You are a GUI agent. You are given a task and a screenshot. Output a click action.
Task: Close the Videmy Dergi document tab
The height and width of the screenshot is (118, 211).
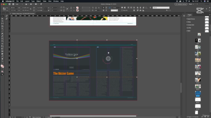[11, 13]
